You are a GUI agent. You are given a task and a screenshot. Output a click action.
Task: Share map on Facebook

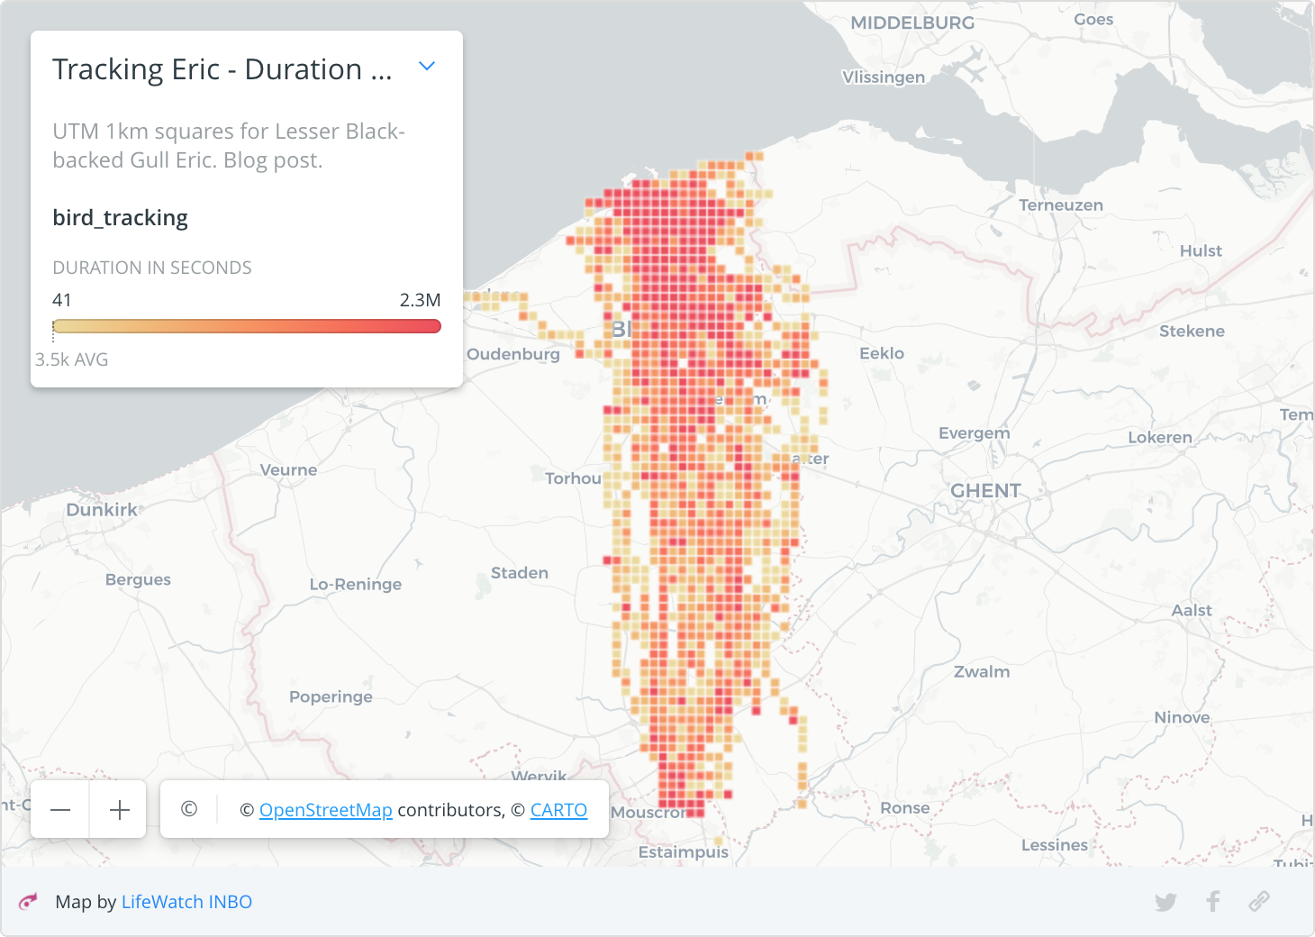(x=1213, y=901)
